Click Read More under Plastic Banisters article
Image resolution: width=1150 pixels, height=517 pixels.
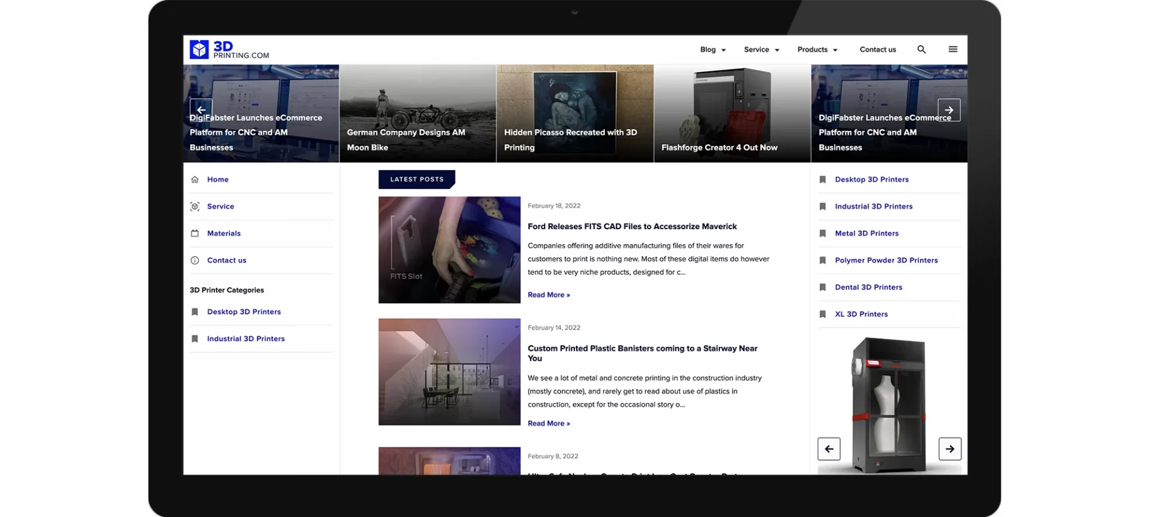(549, 424)
